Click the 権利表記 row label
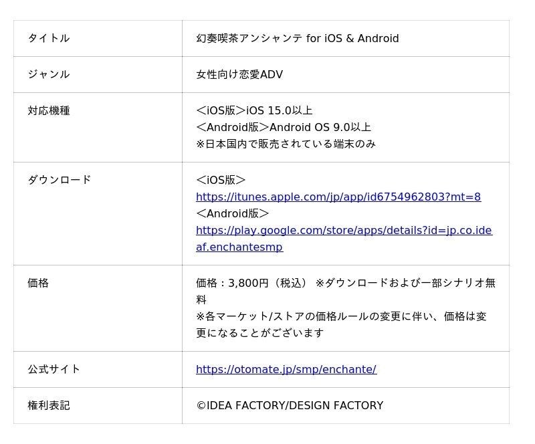The width and height of the screenshot is (535, 444). pos(49,405)
